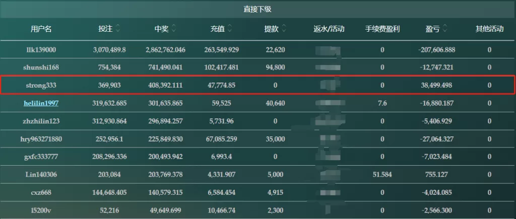Screen dimensions: 516x219
Task: Select username shunshi168
Action: [x=41, y=67]
